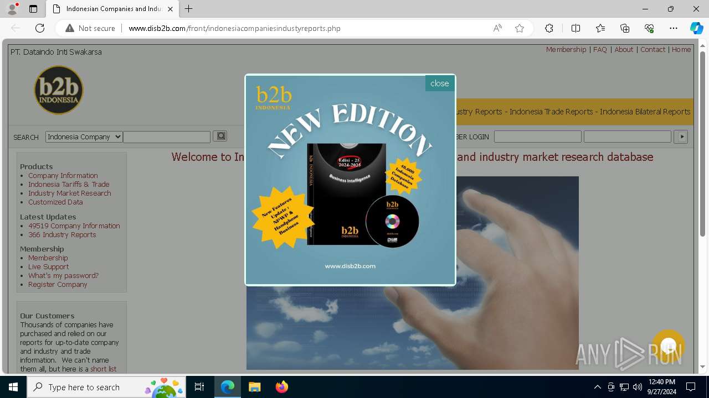Open the FAQ top menu link
The image size is (709, 398).
tap(600, 49)
